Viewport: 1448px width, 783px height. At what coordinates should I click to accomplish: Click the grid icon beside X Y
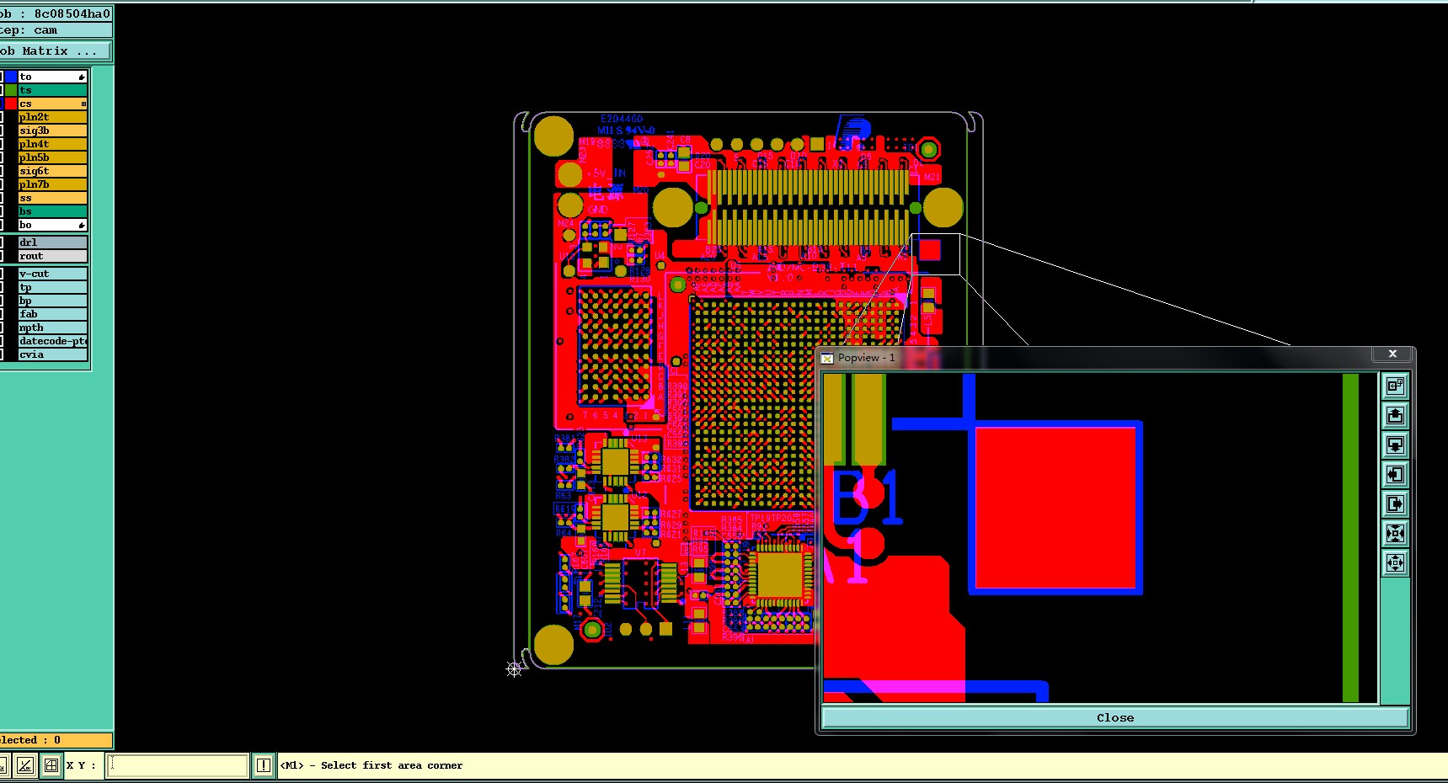(51, 765)
